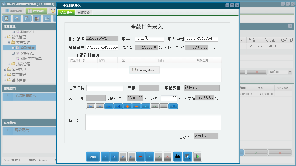296x166 pixels.
Task: Go to next record in bottom toolbar
Action: pos(123,157)
